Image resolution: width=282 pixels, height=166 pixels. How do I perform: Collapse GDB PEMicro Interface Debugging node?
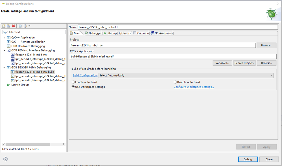point(4,50)
